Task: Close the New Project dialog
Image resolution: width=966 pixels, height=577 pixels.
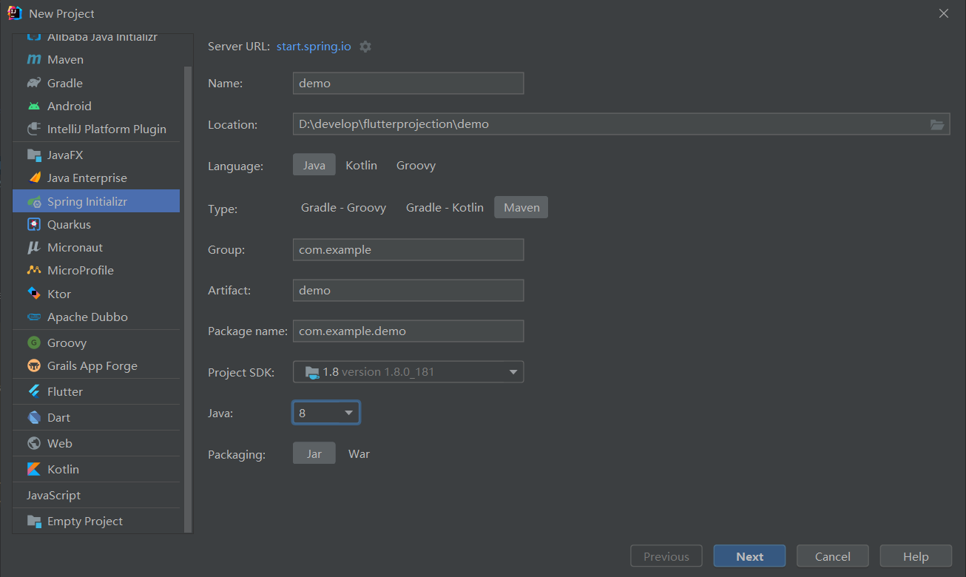Action: click(x=943, y=13)
